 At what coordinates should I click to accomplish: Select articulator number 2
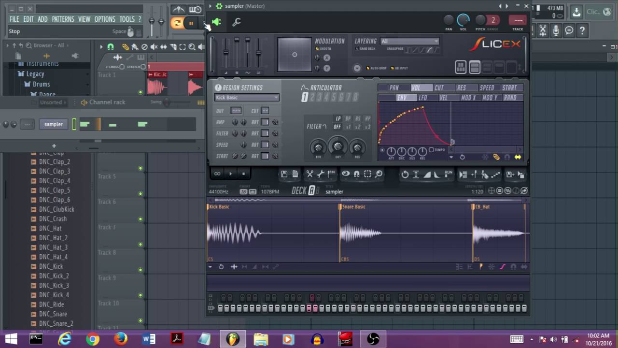312,97
